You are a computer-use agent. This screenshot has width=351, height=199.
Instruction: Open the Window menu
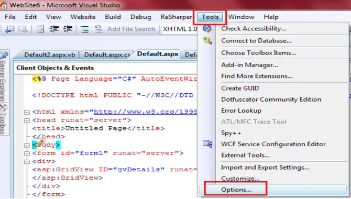coord(242,17)
